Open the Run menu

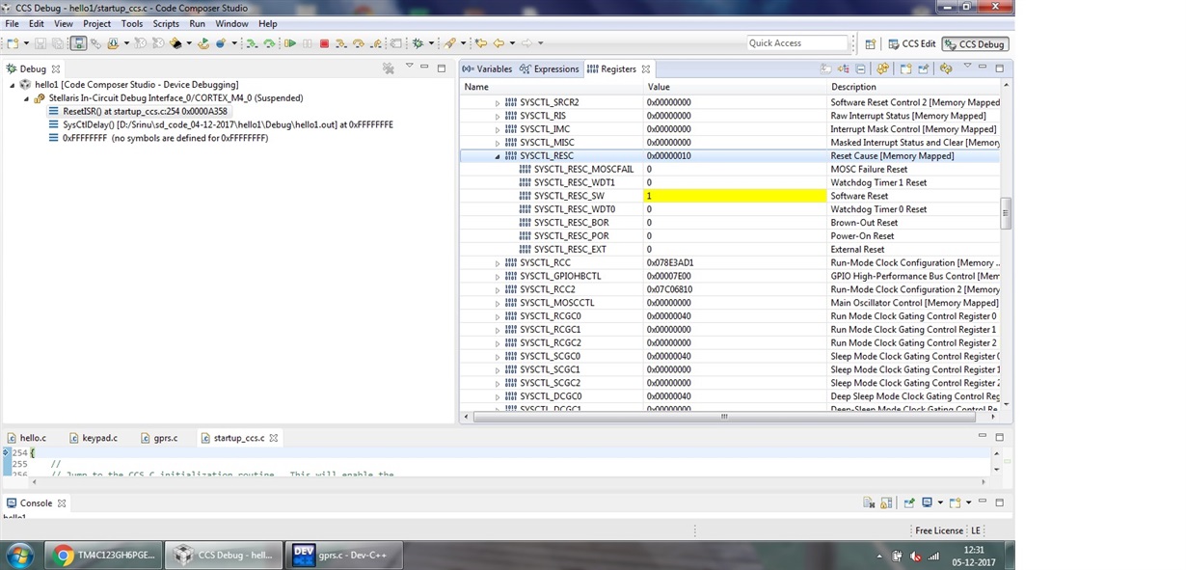tap(197, 24)
